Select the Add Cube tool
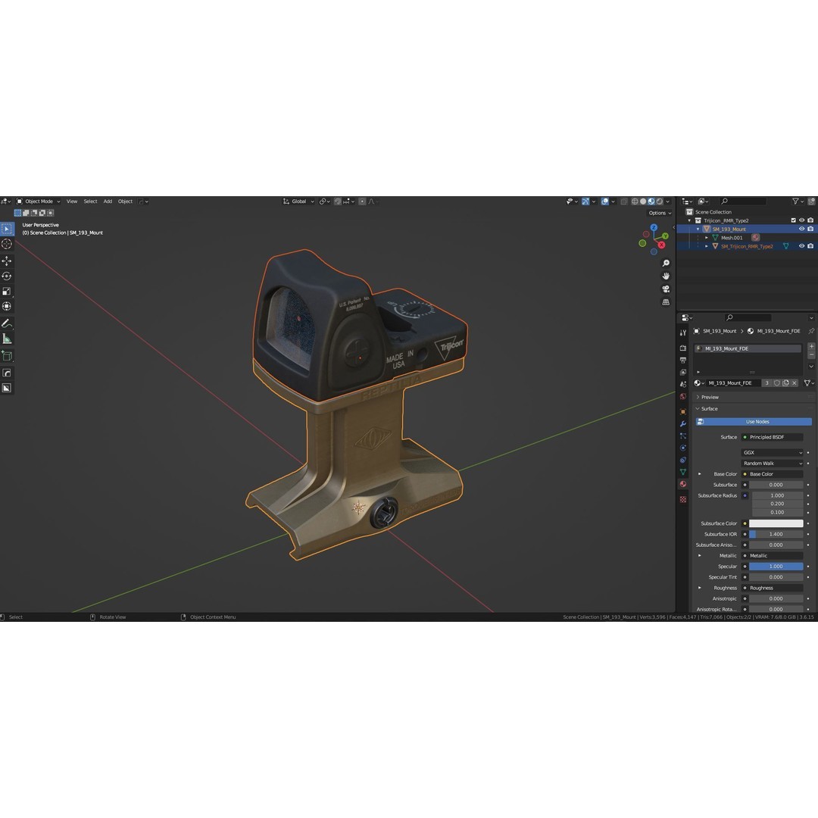818x818 pixels. [7, 356]
